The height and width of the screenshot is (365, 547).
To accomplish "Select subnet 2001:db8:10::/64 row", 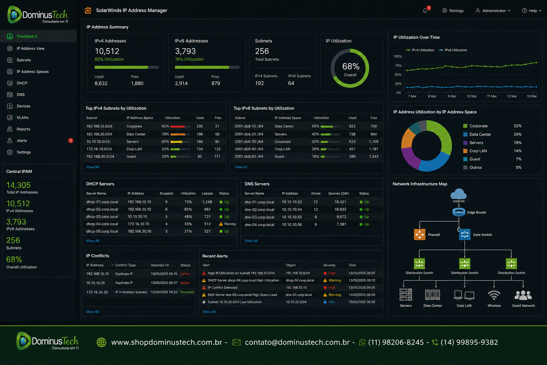I will tap(306, 127).
